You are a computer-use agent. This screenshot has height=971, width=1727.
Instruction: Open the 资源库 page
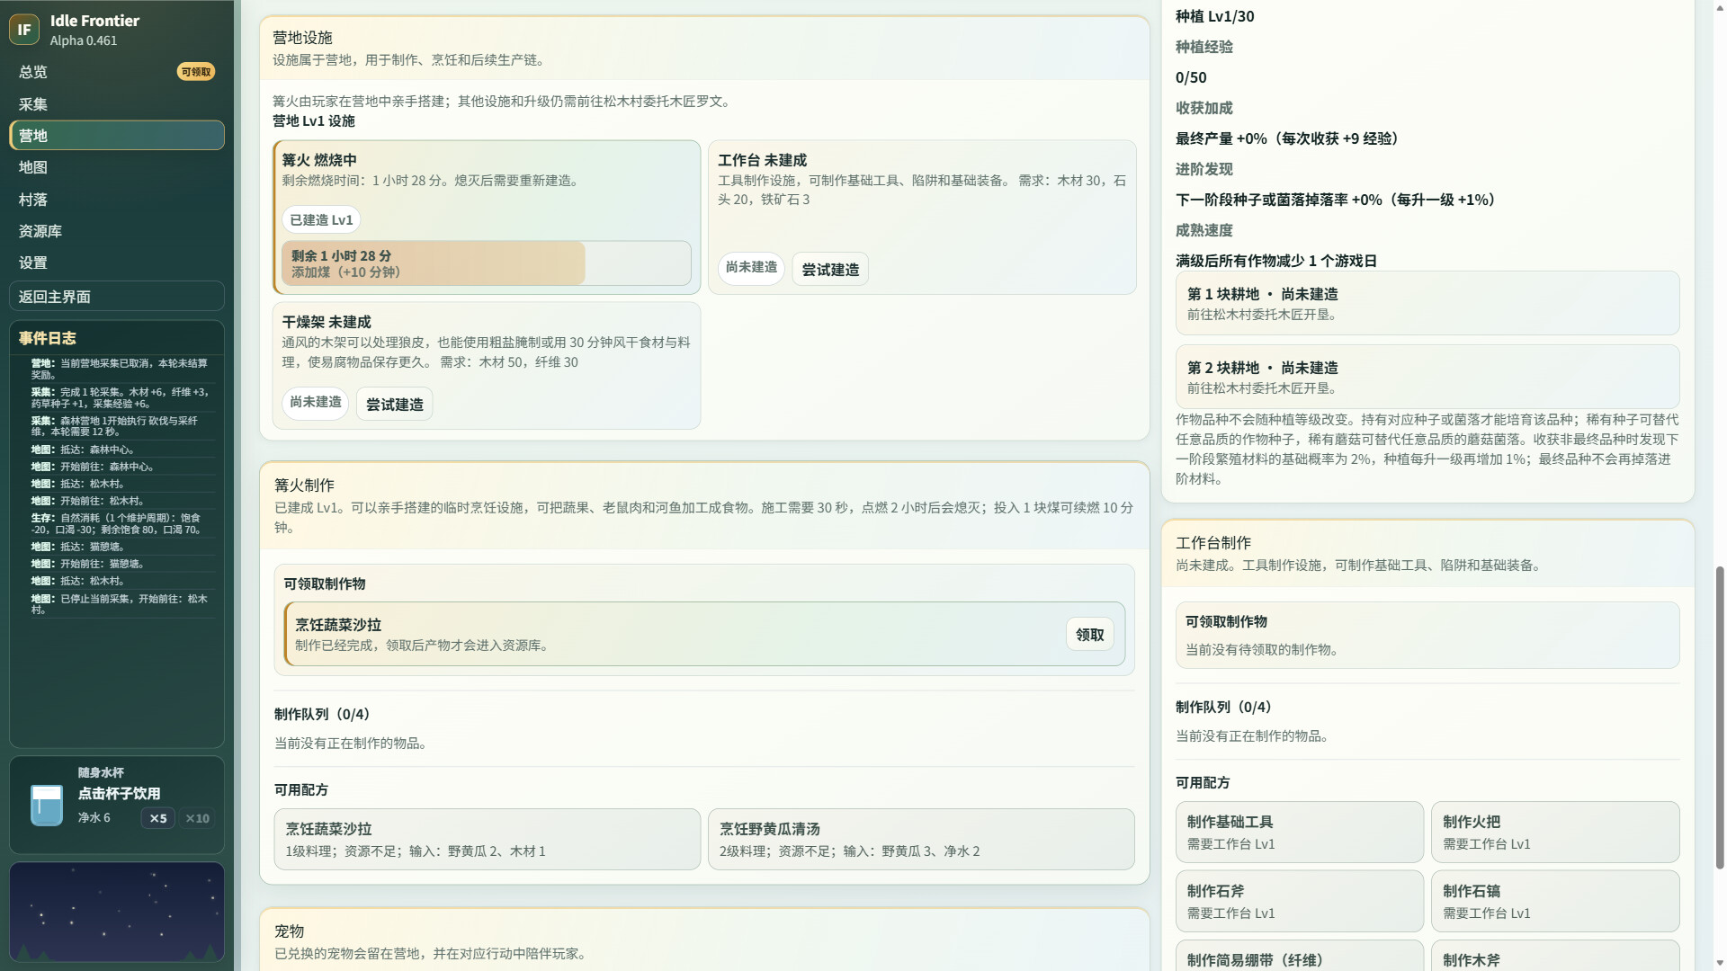click(117, 231)
